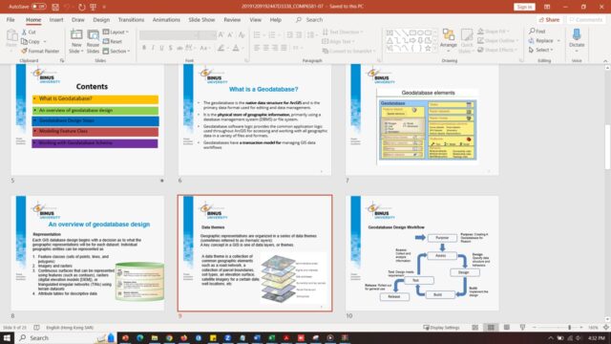Toggle the AutoSave switch
Screen dimensions: 611x344
click(x=38, y=7)
